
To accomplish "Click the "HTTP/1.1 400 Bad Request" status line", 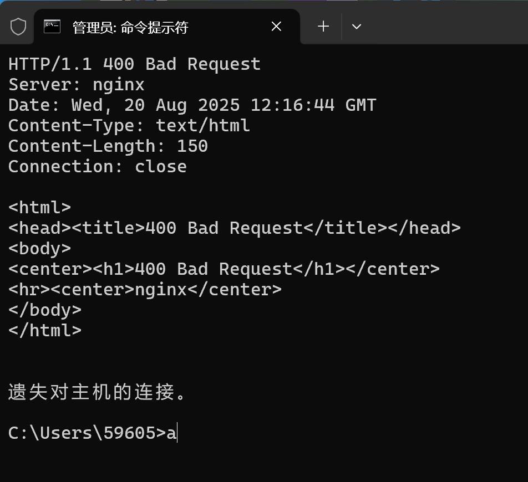I will 134,64.
